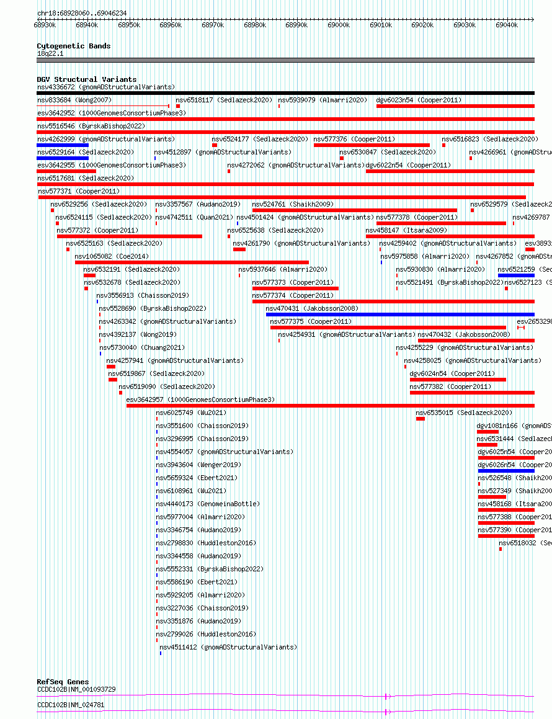Click nsv6518032 label near bottom right

(x=525, y=543)
